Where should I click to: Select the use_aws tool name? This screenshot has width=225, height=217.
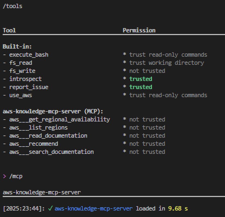(x=21, y=95)
